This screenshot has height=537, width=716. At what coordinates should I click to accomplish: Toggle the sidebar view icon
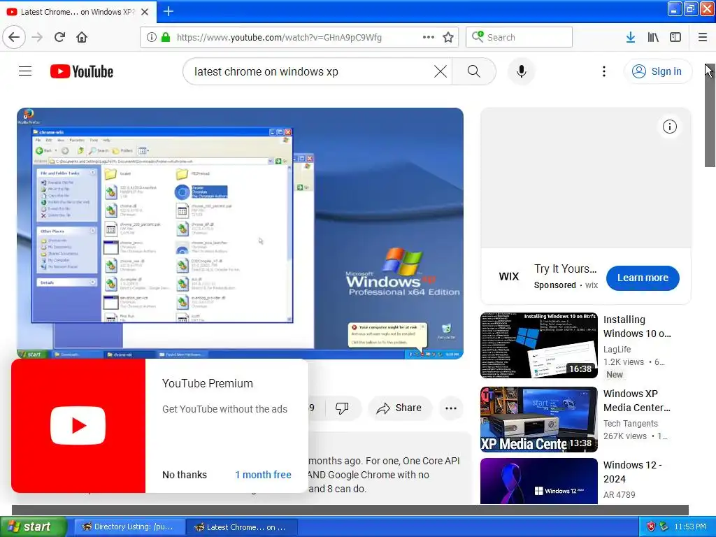pos(675,37)
